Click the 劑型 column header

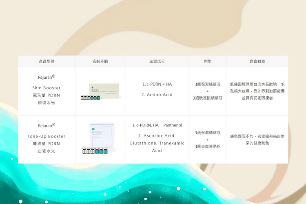[x=208, y=61]
